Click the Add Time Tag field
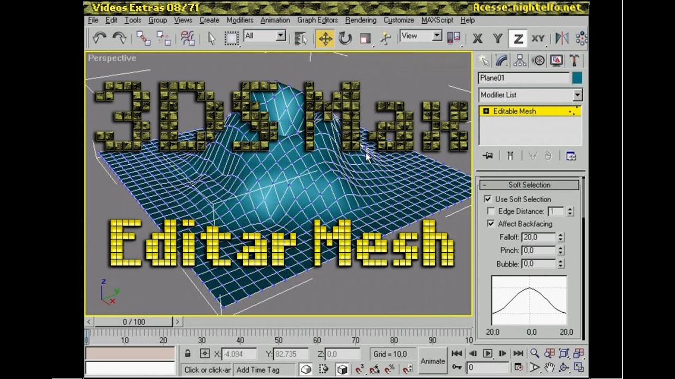The width and height of the screenshot is (675, 379). (265, 370)
